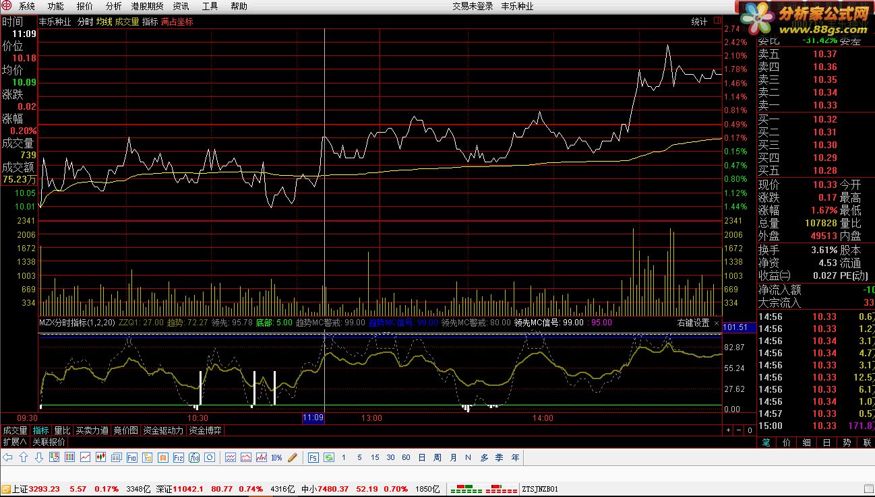This screenshot has height=497, width=875.
Task: Click the minus button below indicator panel
Action: (739, 430)
